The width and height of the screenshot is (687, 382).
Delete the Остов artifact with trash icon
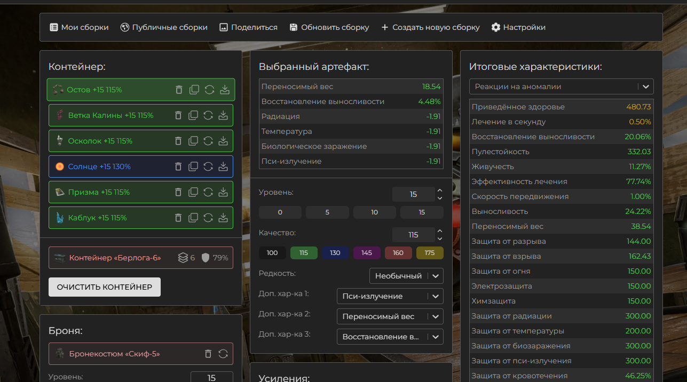179,90
